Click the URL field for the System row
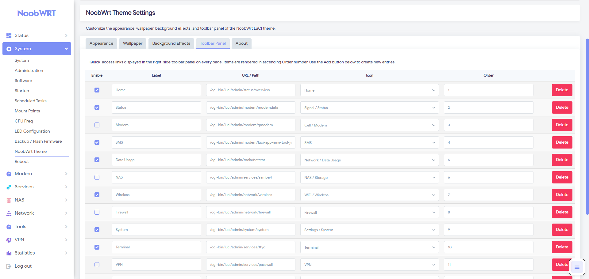 [x=251, y=230]
